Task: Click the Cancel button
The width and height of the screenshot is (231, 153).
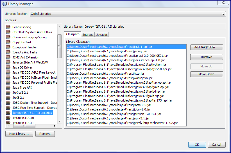Action: tap(217, 145)
